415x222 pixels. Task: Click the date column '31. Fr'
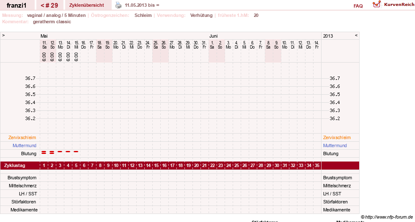coord(204,45)
